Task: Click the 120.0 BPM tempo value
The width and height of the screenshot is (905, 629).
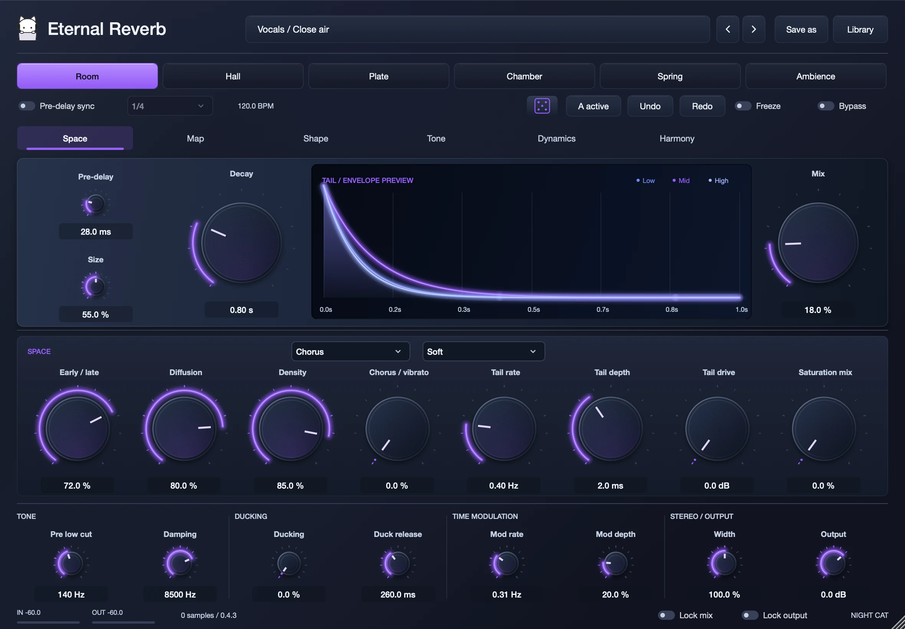Action: [x=256, y=106]
